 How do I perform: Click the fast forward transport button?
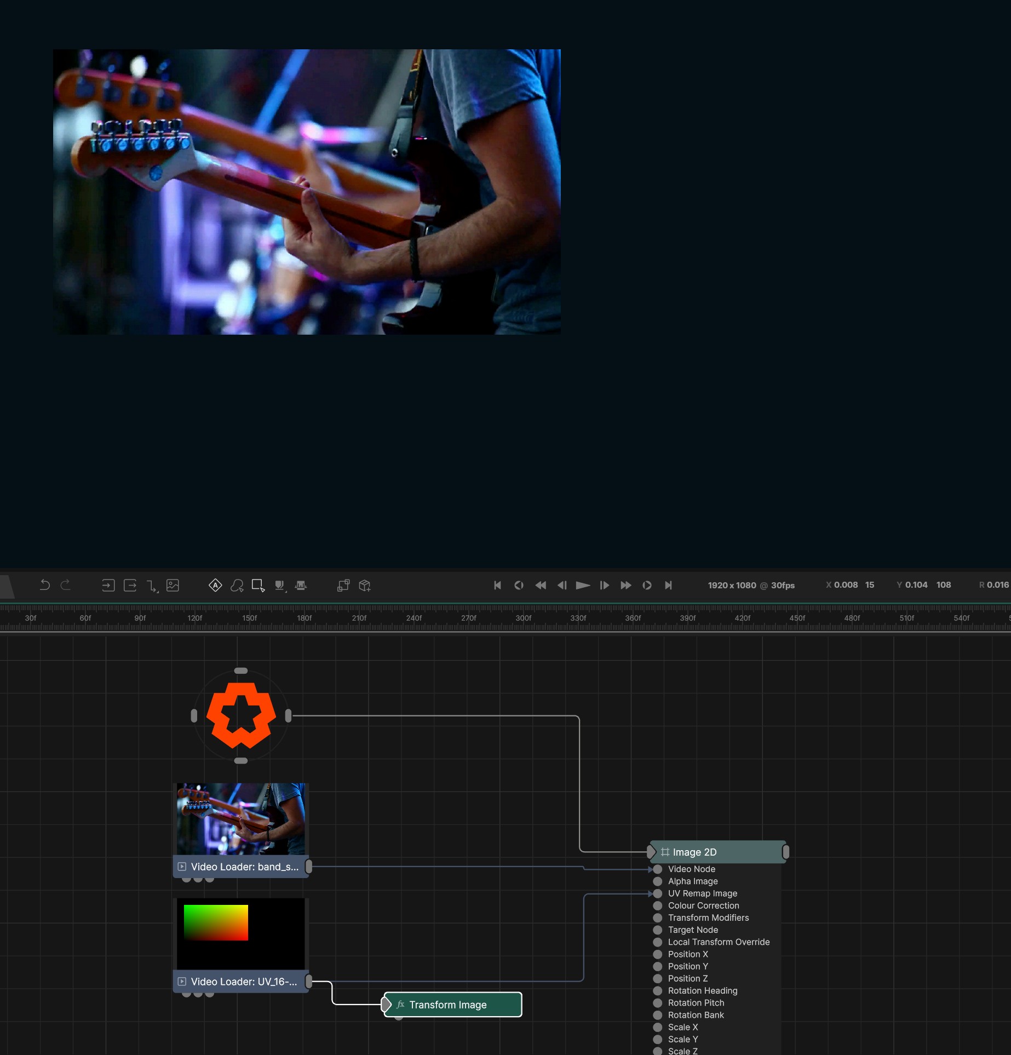click(x=625, y=585)
